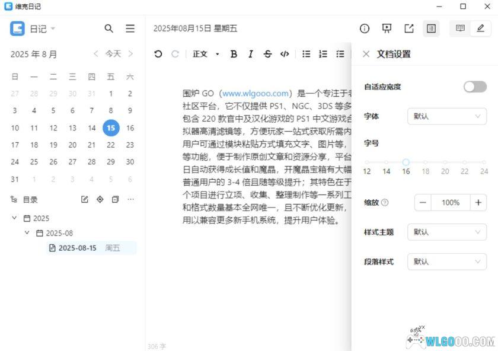Viewport: 498px width, 351px height.
Task: Open the share/export icon
Action: click(409, 28)
